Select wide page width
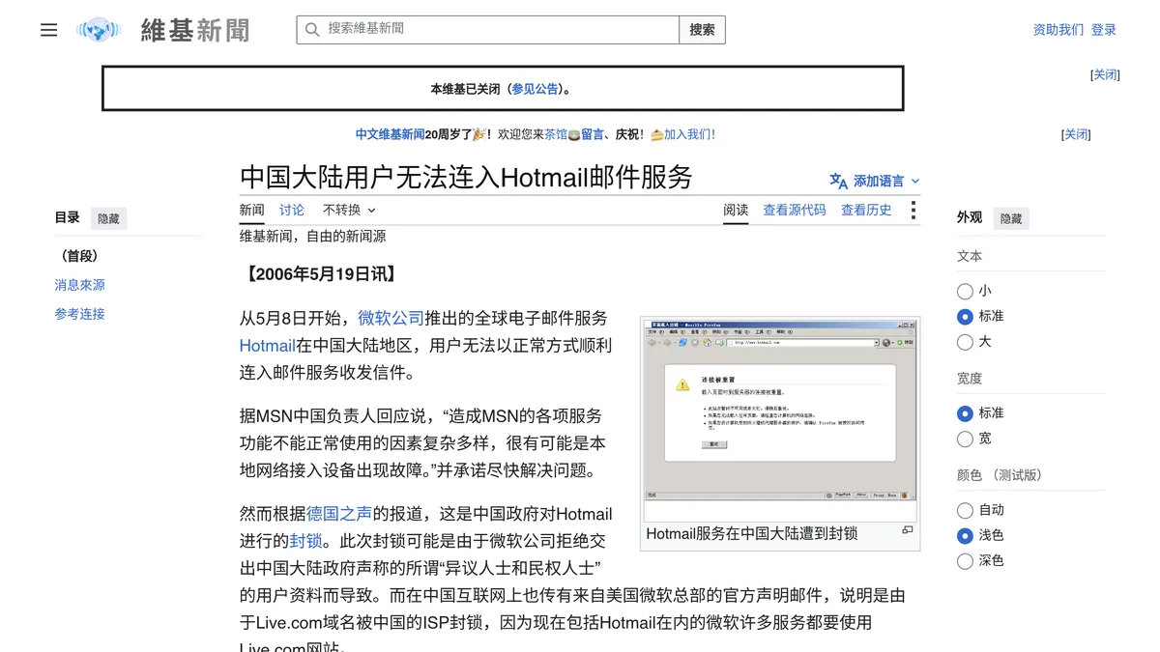1160x652 pixels. point(965,439)
